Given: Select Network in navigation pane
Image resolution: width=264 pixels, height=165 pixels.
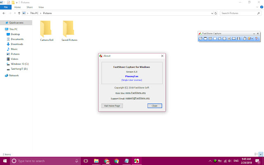Looking at the screenshot, I should coord(14,75).
